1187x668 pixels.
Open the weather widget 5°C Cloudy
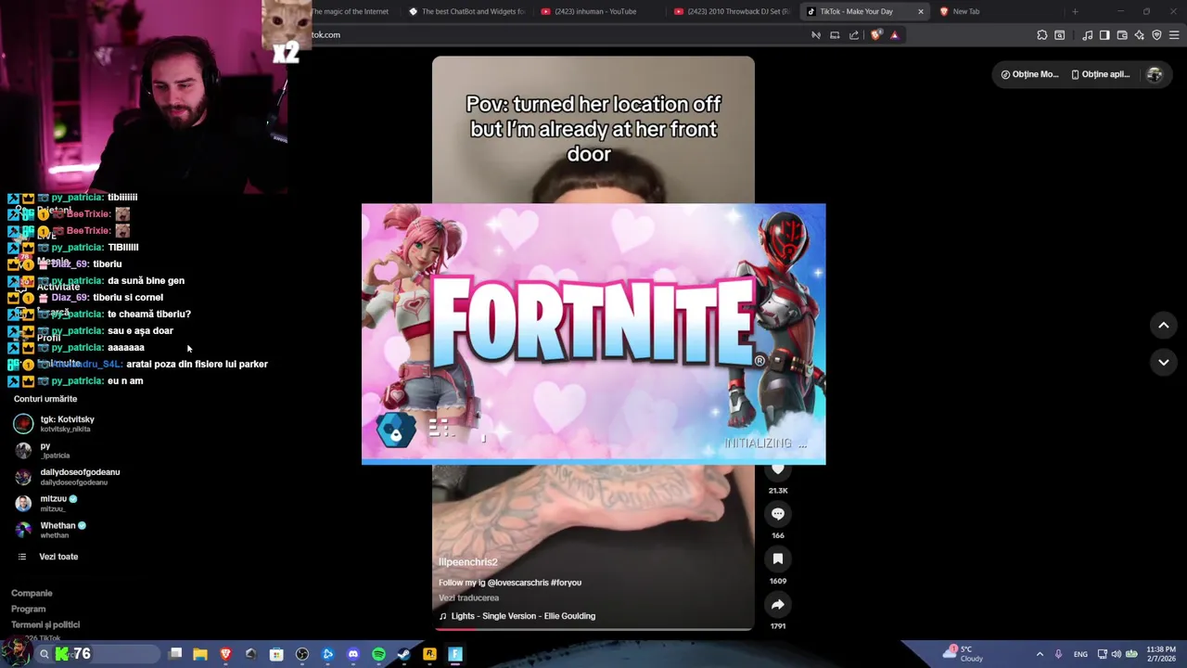coord(964,654)
